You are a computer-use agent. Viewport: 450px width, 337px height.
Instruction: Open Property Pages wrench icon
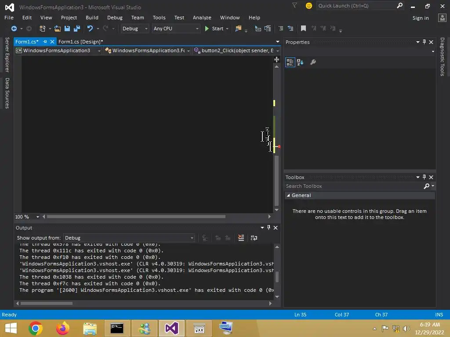click(313, 62)
